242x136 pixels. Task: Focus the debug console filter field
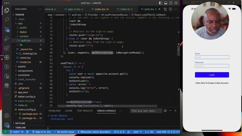point(146,111)
